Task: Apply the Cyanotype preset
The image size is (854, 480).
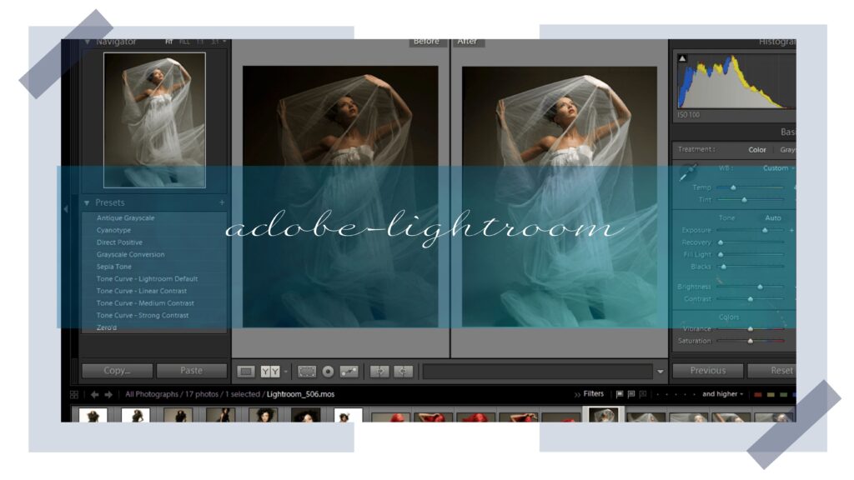Action: tap(113, 230)
